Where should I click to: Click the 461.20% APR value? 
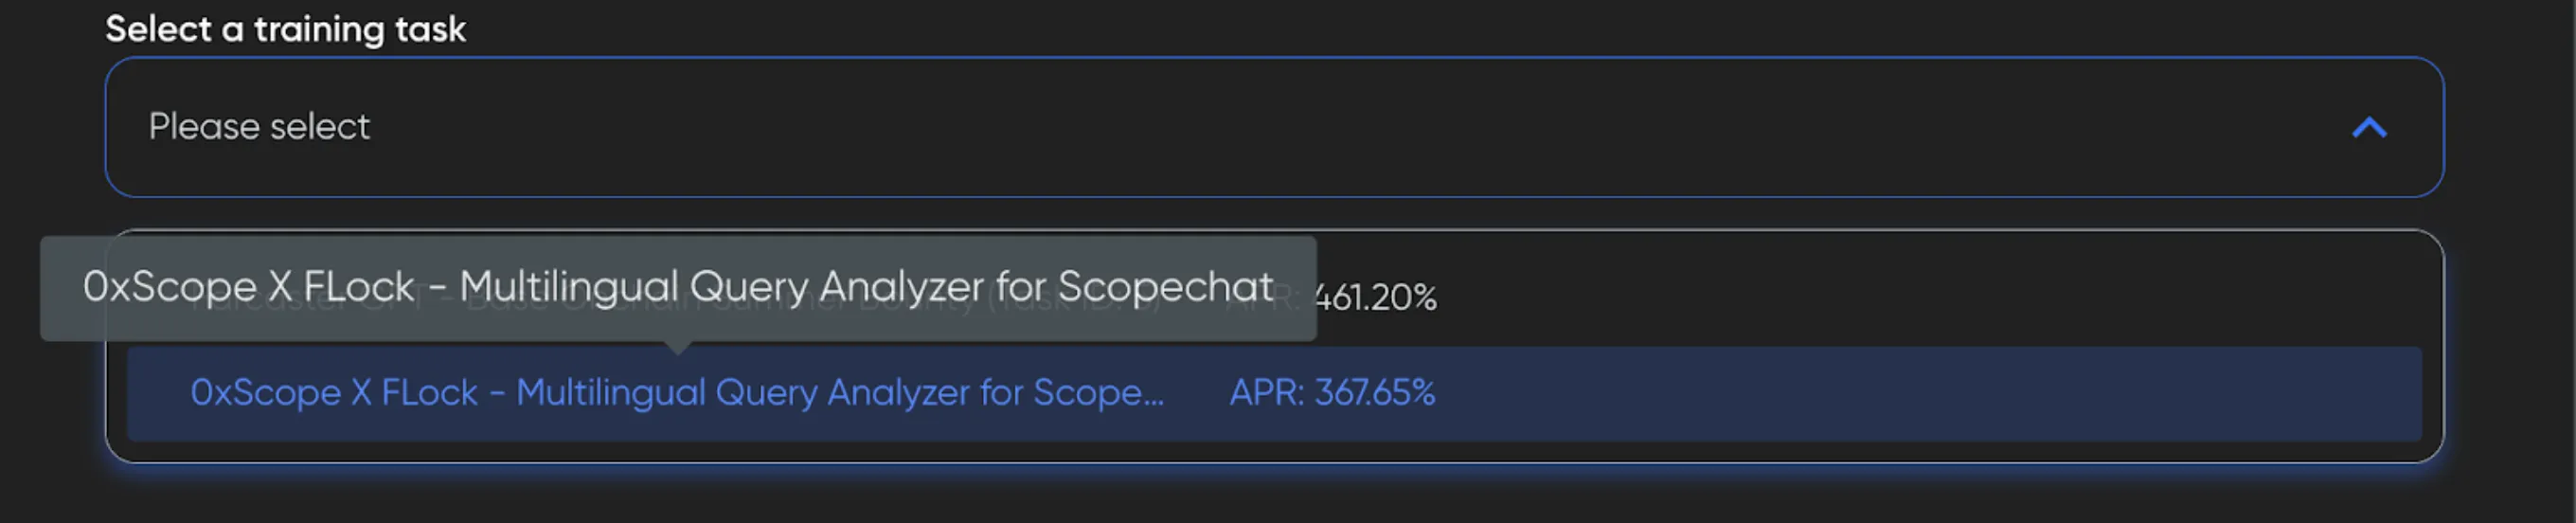1375,297
